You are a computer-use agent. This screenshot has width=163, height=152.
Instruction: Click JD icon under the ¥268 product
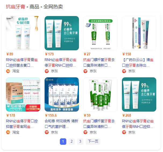pyautogui.click(x=124, y=132)
